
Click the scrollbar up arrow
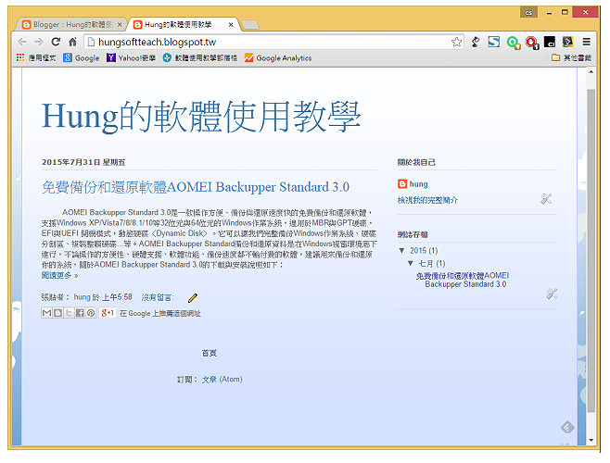tap(591, 72)
